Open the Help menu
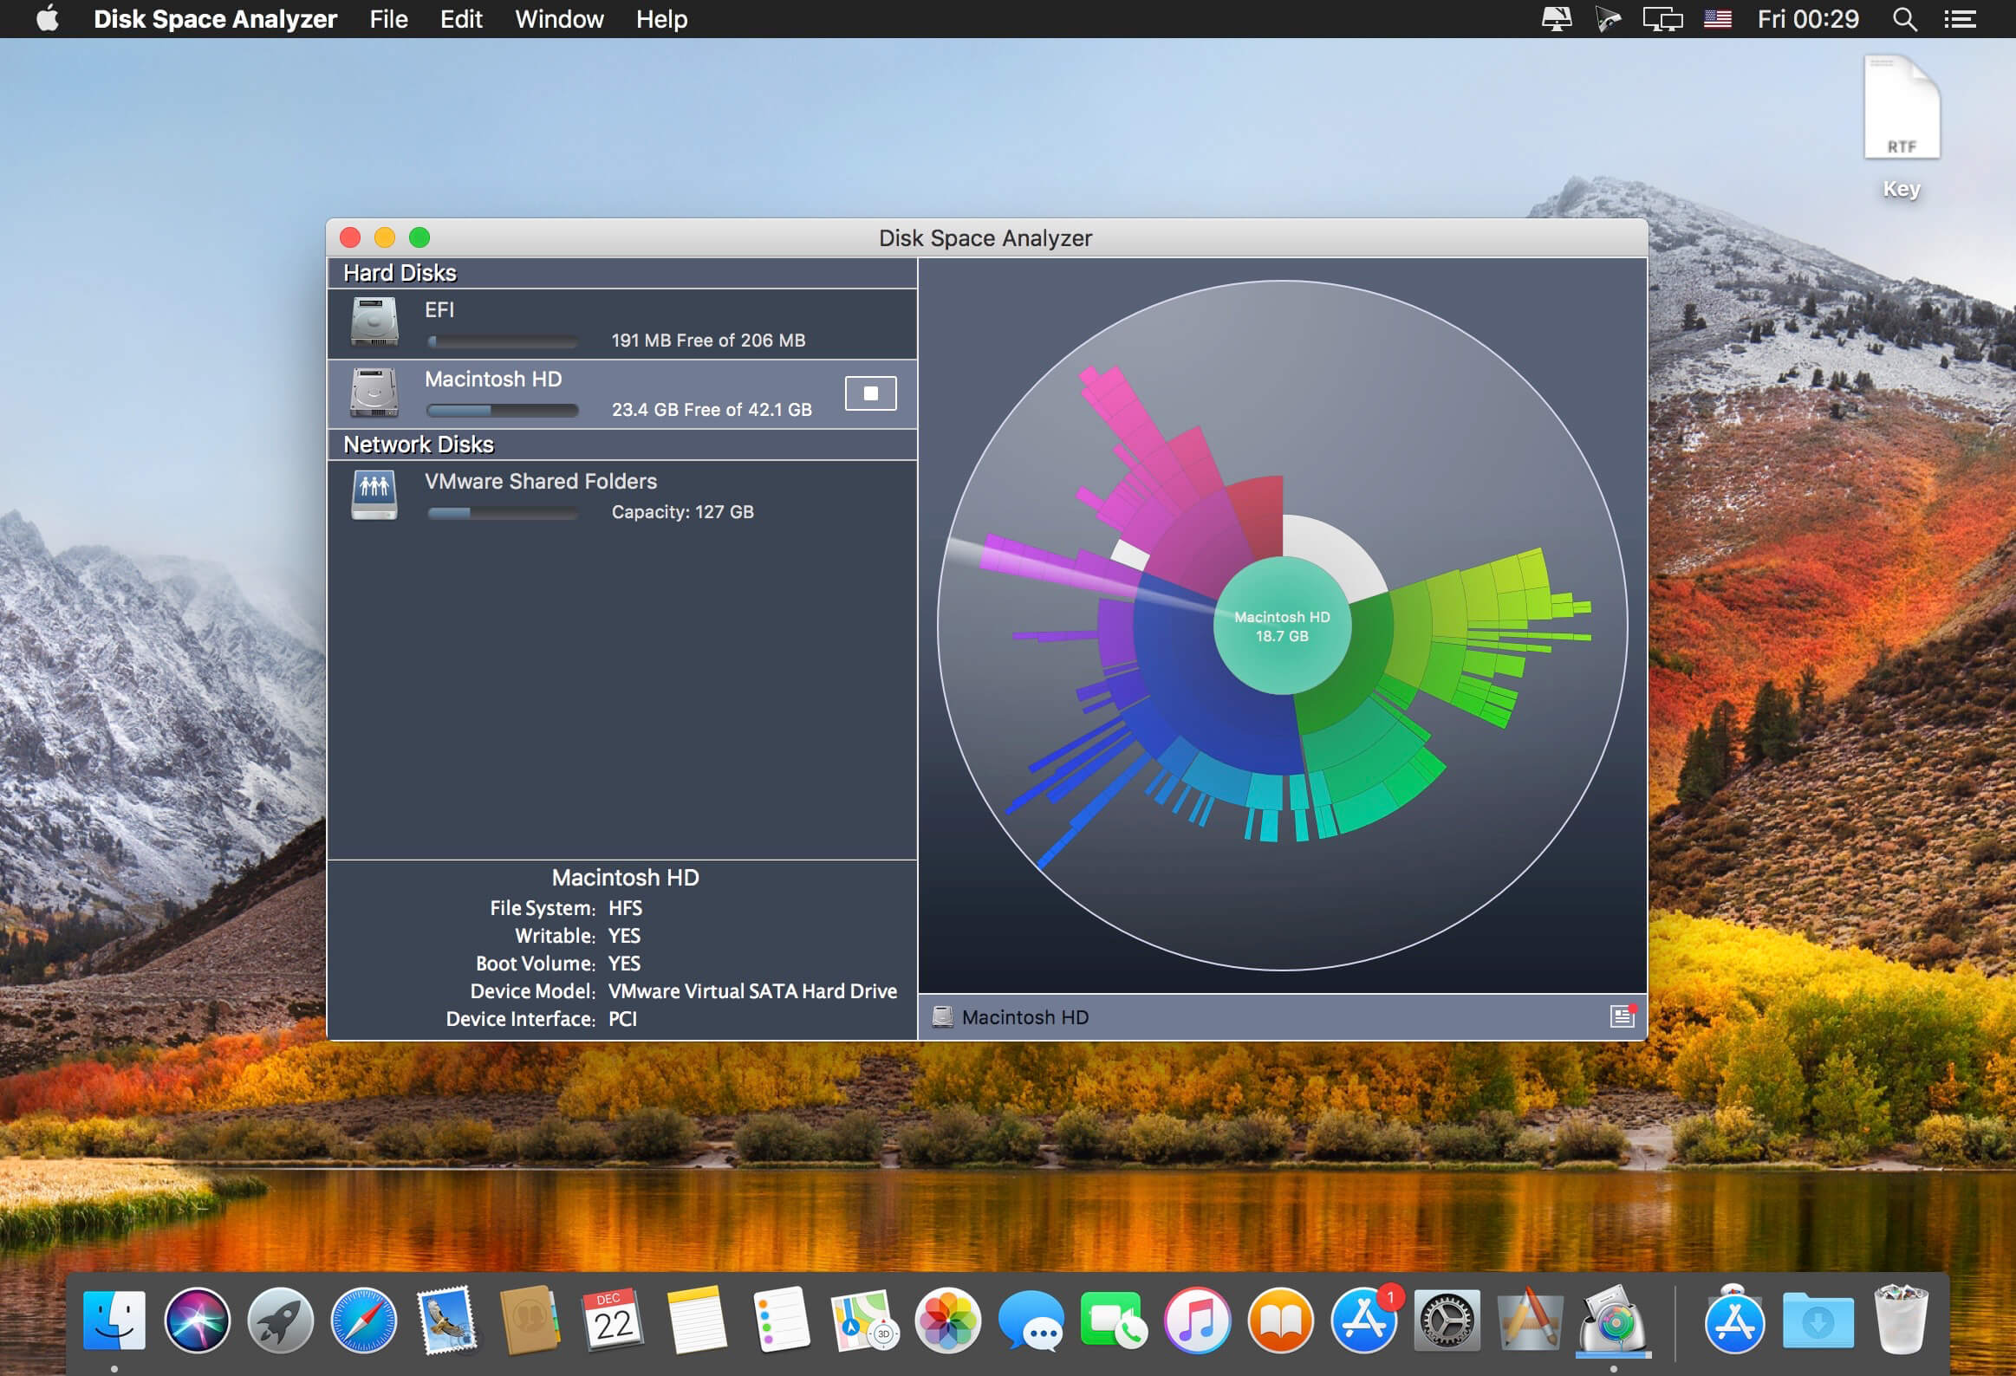 (661, 19)
